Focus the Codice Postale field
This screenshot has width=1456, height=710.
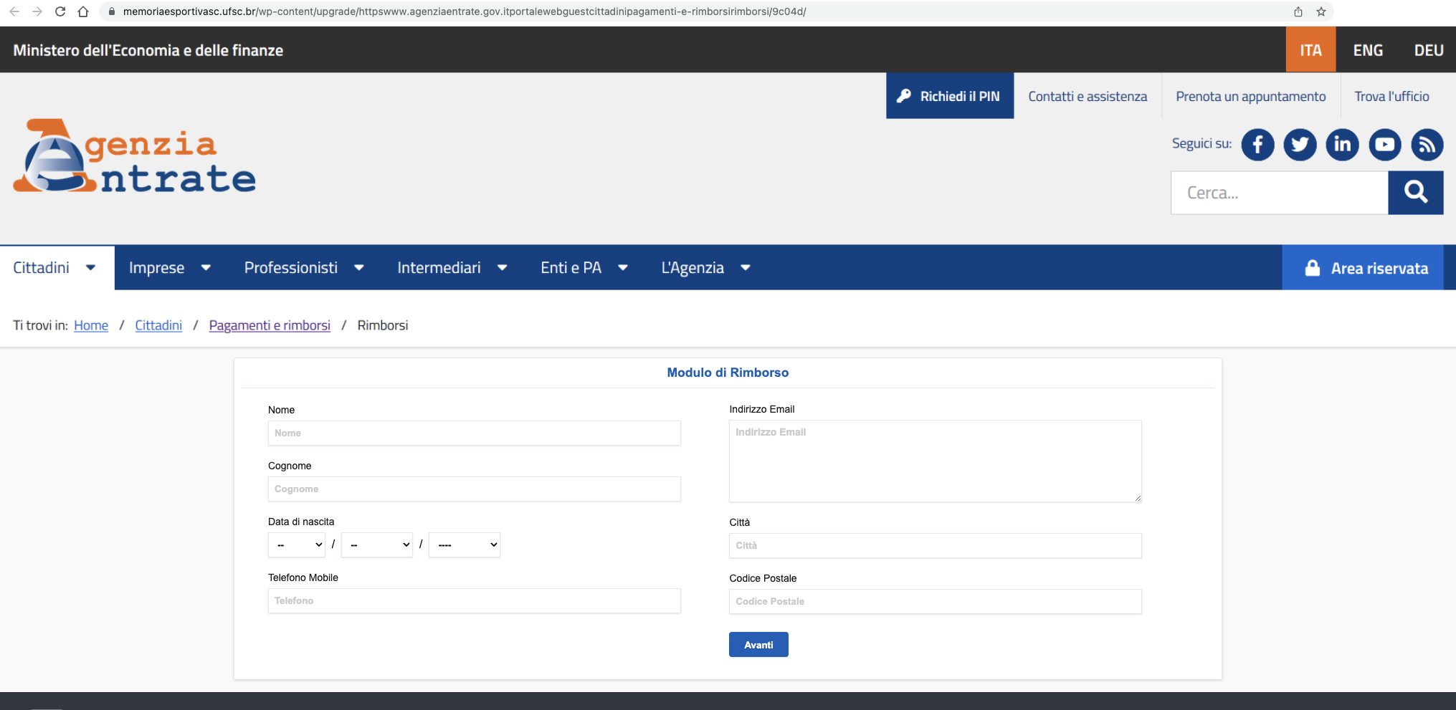coord(935,602)
